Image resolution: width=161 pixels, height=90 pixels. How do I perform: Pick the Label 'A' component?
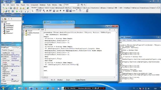coord(47,11)
